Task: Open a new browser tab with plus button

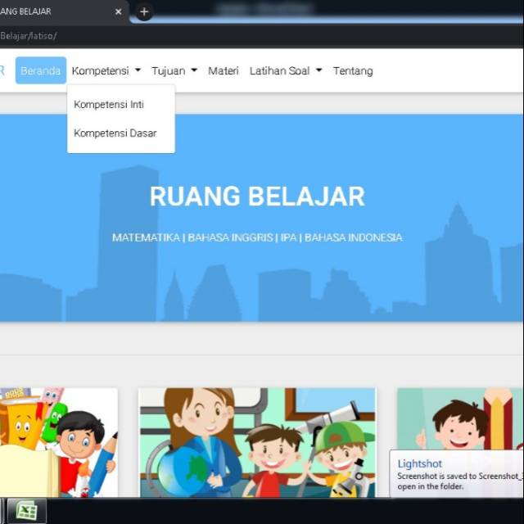Action: click(x=144, y=11)
